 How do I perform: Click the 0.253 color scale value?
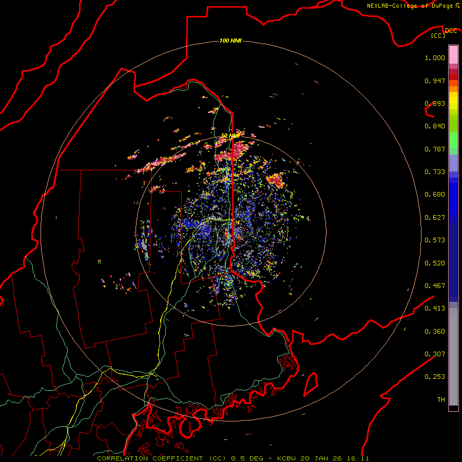point(435,377)
